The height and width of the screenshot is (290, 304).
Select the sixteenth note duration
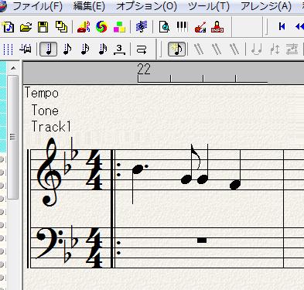pyautogui.click(x=85, y=49)
